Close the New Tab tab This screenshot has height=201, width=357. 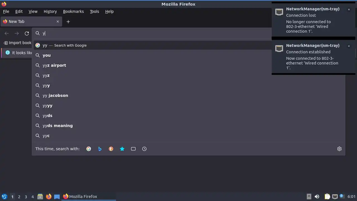coord(58,21)
